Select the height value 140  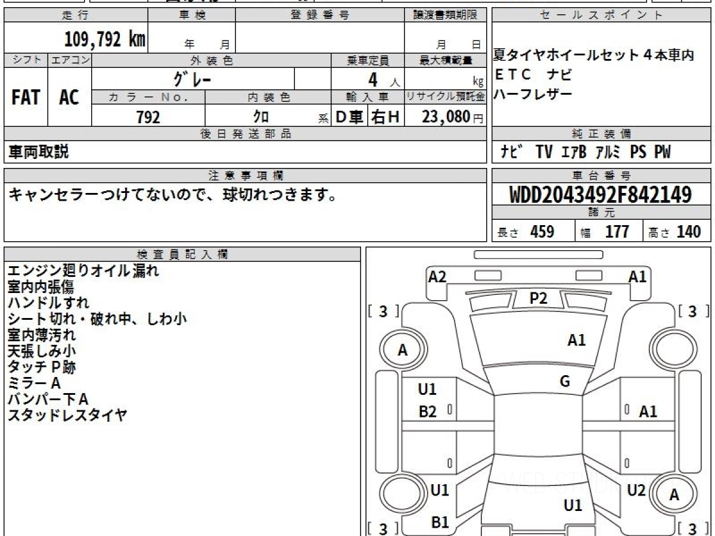click(689, 232)
